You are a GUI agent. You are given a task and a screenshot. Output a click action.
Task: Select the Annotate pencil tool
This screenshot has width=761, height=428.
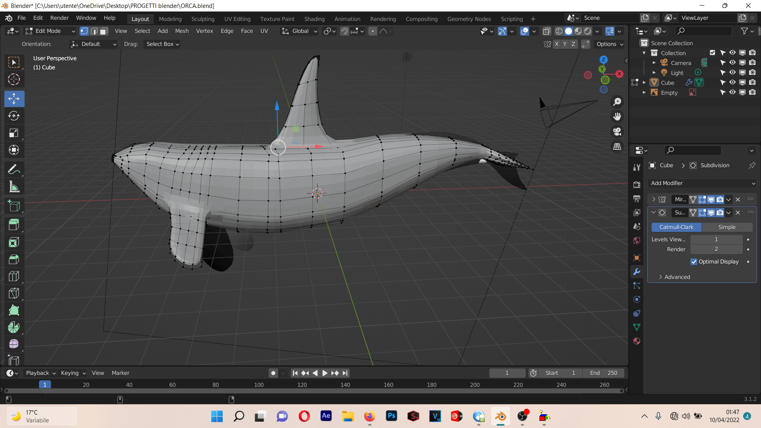click(x=14, y=170)
